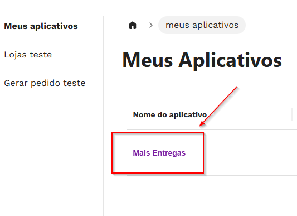Click empty row area right of Mais Entregas
The image size is (297, 216).
tap(250, 153)
